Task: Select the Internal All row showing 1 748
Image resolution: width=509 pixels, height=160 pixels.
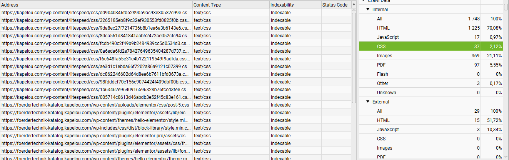Action: tap(431, 18)
